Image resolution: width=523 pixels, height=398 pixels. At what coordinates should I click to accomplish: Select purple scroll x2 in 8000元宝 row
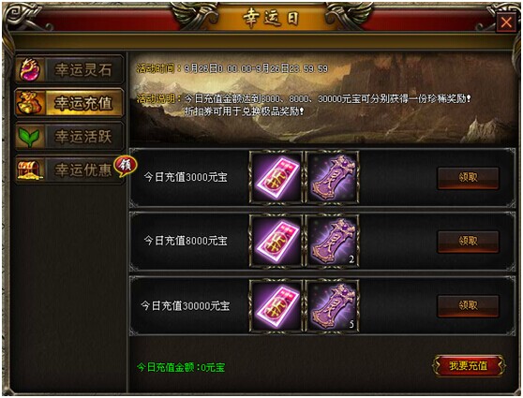(x=333, y=241)
